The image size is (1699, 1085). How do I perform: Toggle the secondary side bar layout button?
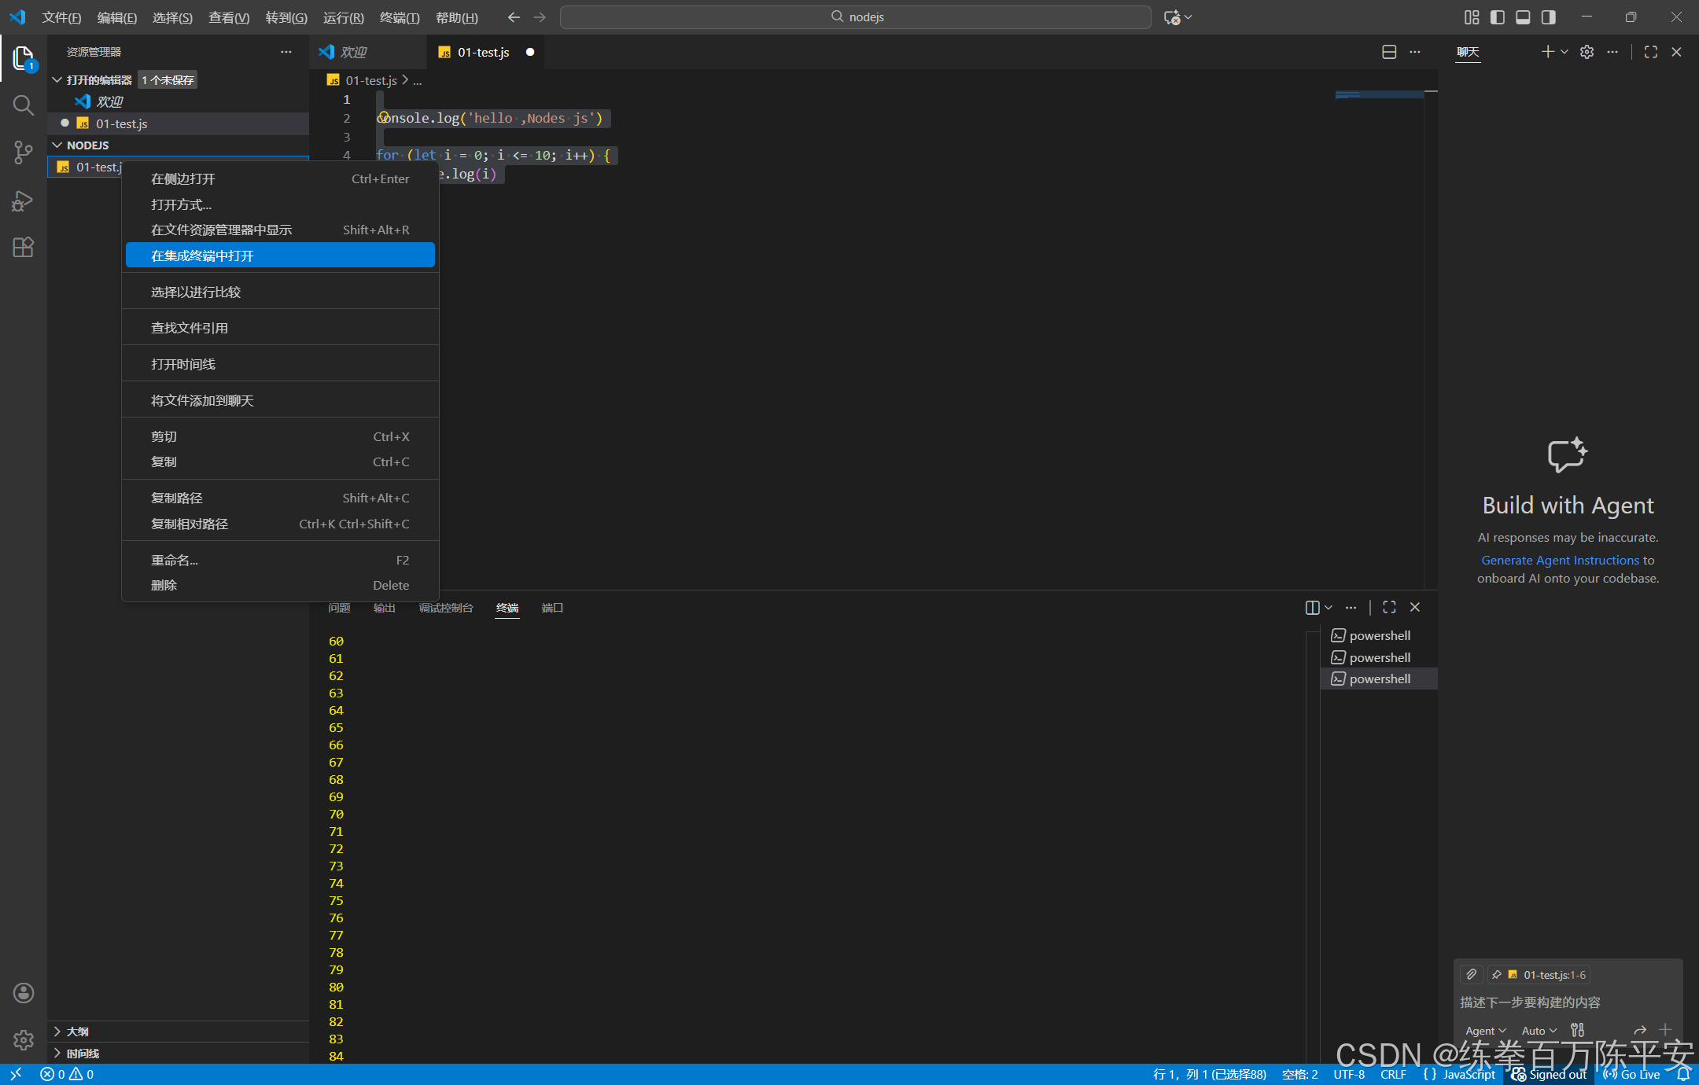[x=1548, y=17]
